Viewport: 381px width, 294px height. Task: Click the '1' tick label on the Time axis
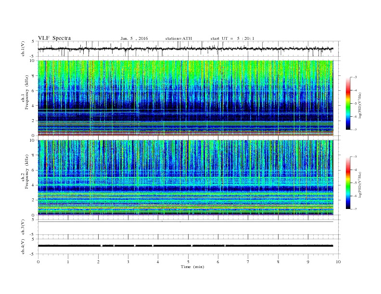[x=68, y=262]
